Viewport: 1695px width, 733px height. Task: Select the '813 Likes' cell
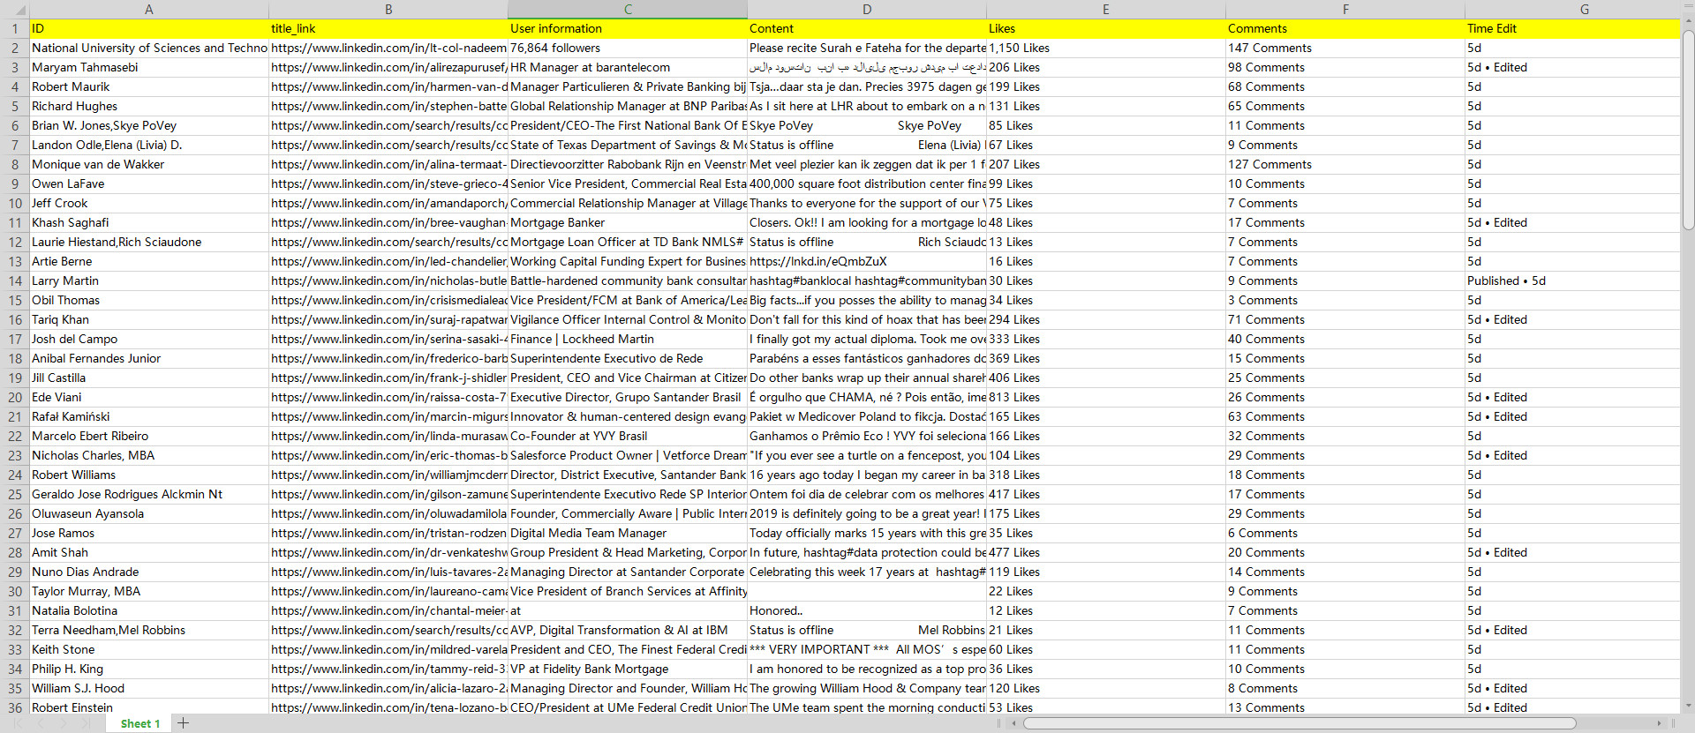point(1106,397)
